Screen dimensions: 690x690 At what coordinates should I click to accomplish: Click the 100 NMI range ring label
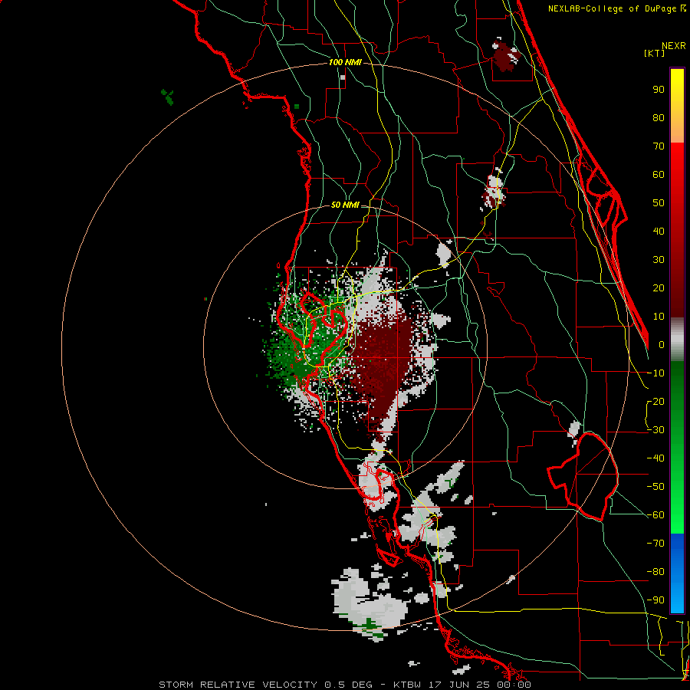click(x=345, y=63)
